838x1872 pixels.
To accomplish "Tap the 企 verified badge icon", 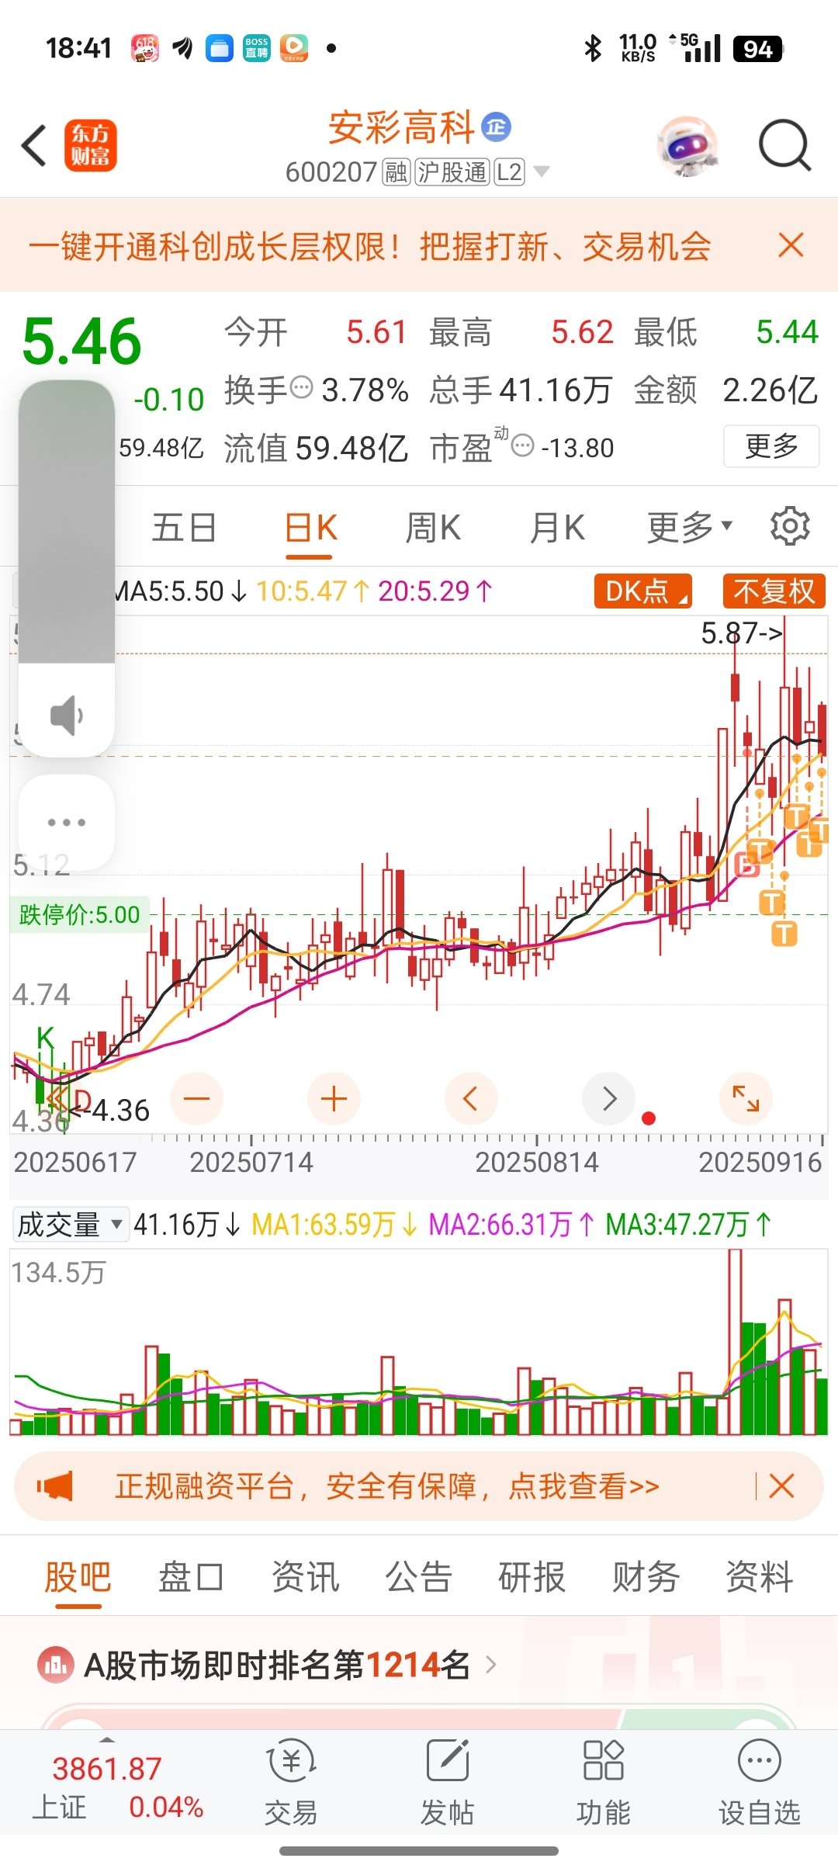I will (x=496, y=127).
